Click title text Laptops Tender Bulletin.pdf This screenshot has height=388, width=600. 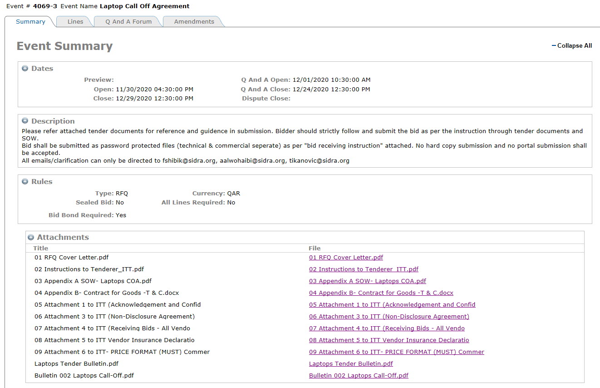pyautogui.click(x=76, y=363)
